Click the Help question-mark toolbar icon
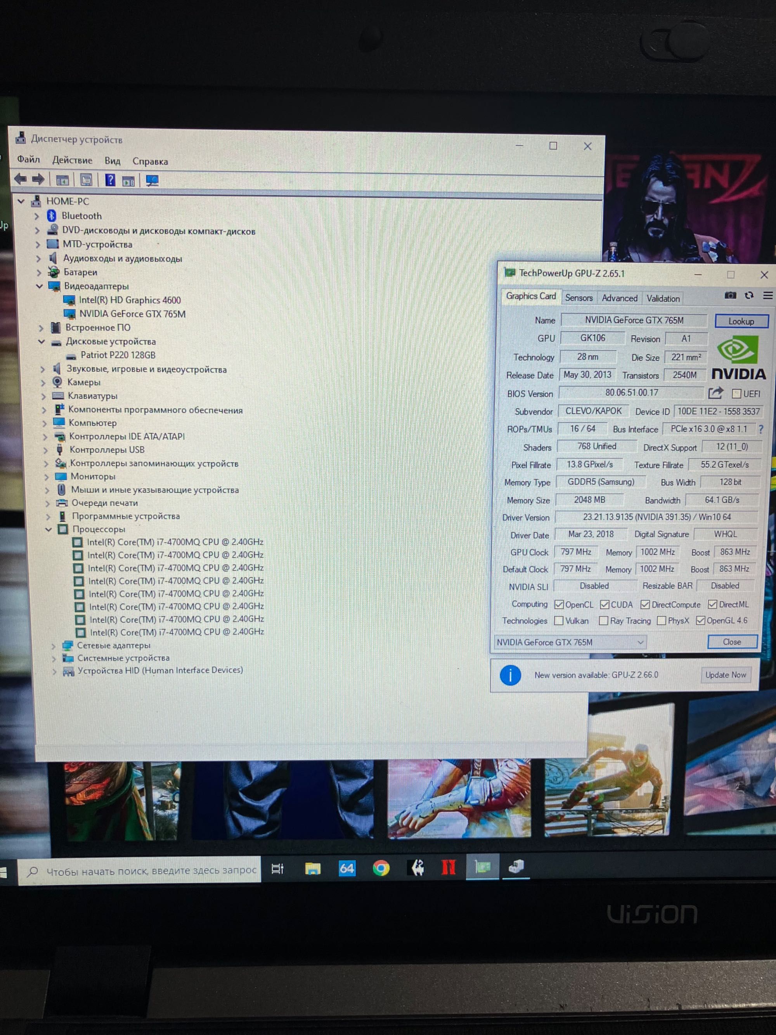The width and height of the screenshot is (776, 1035). pos(110,180)
